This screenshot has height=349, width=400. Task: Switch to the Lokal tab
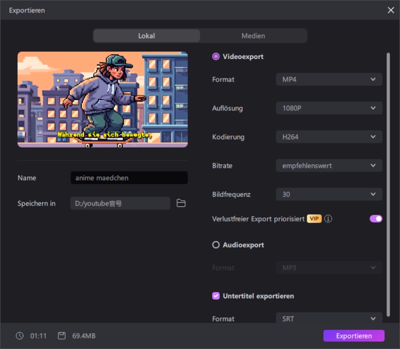point(146,35)
